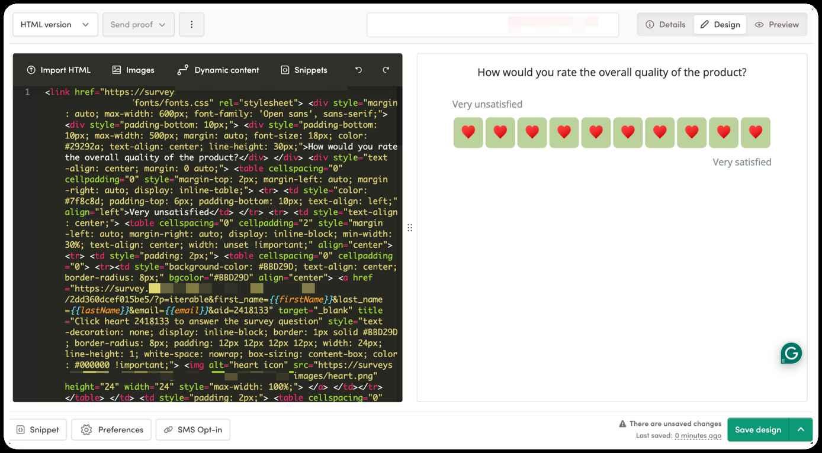This screenshot has height=453, width=822.
Task: Click the SMS Opt-in link icon
Action: click(x=168, y=429)
